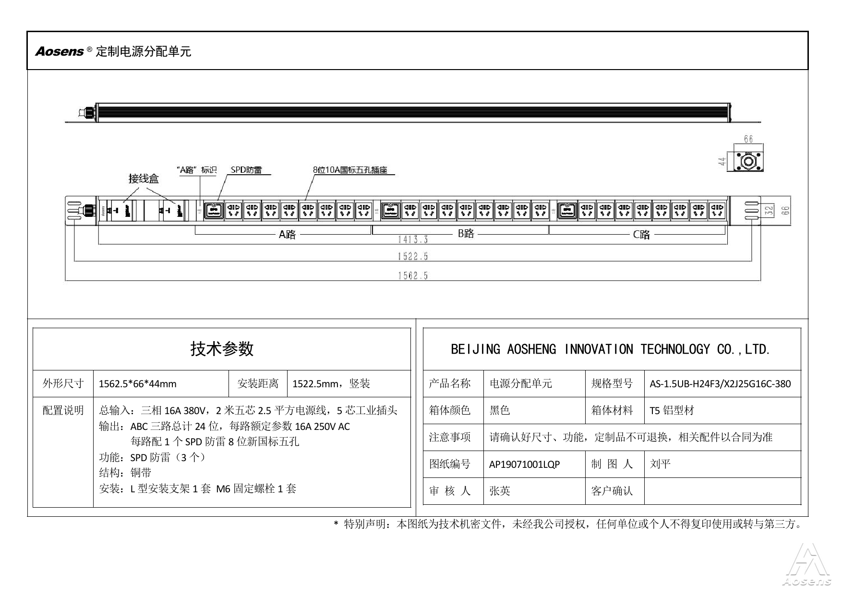This screenshot has width=842, height=595.
Task: Click drawing number AP19071001LQP
Action: pyautogui.click(x=524, y=464)
